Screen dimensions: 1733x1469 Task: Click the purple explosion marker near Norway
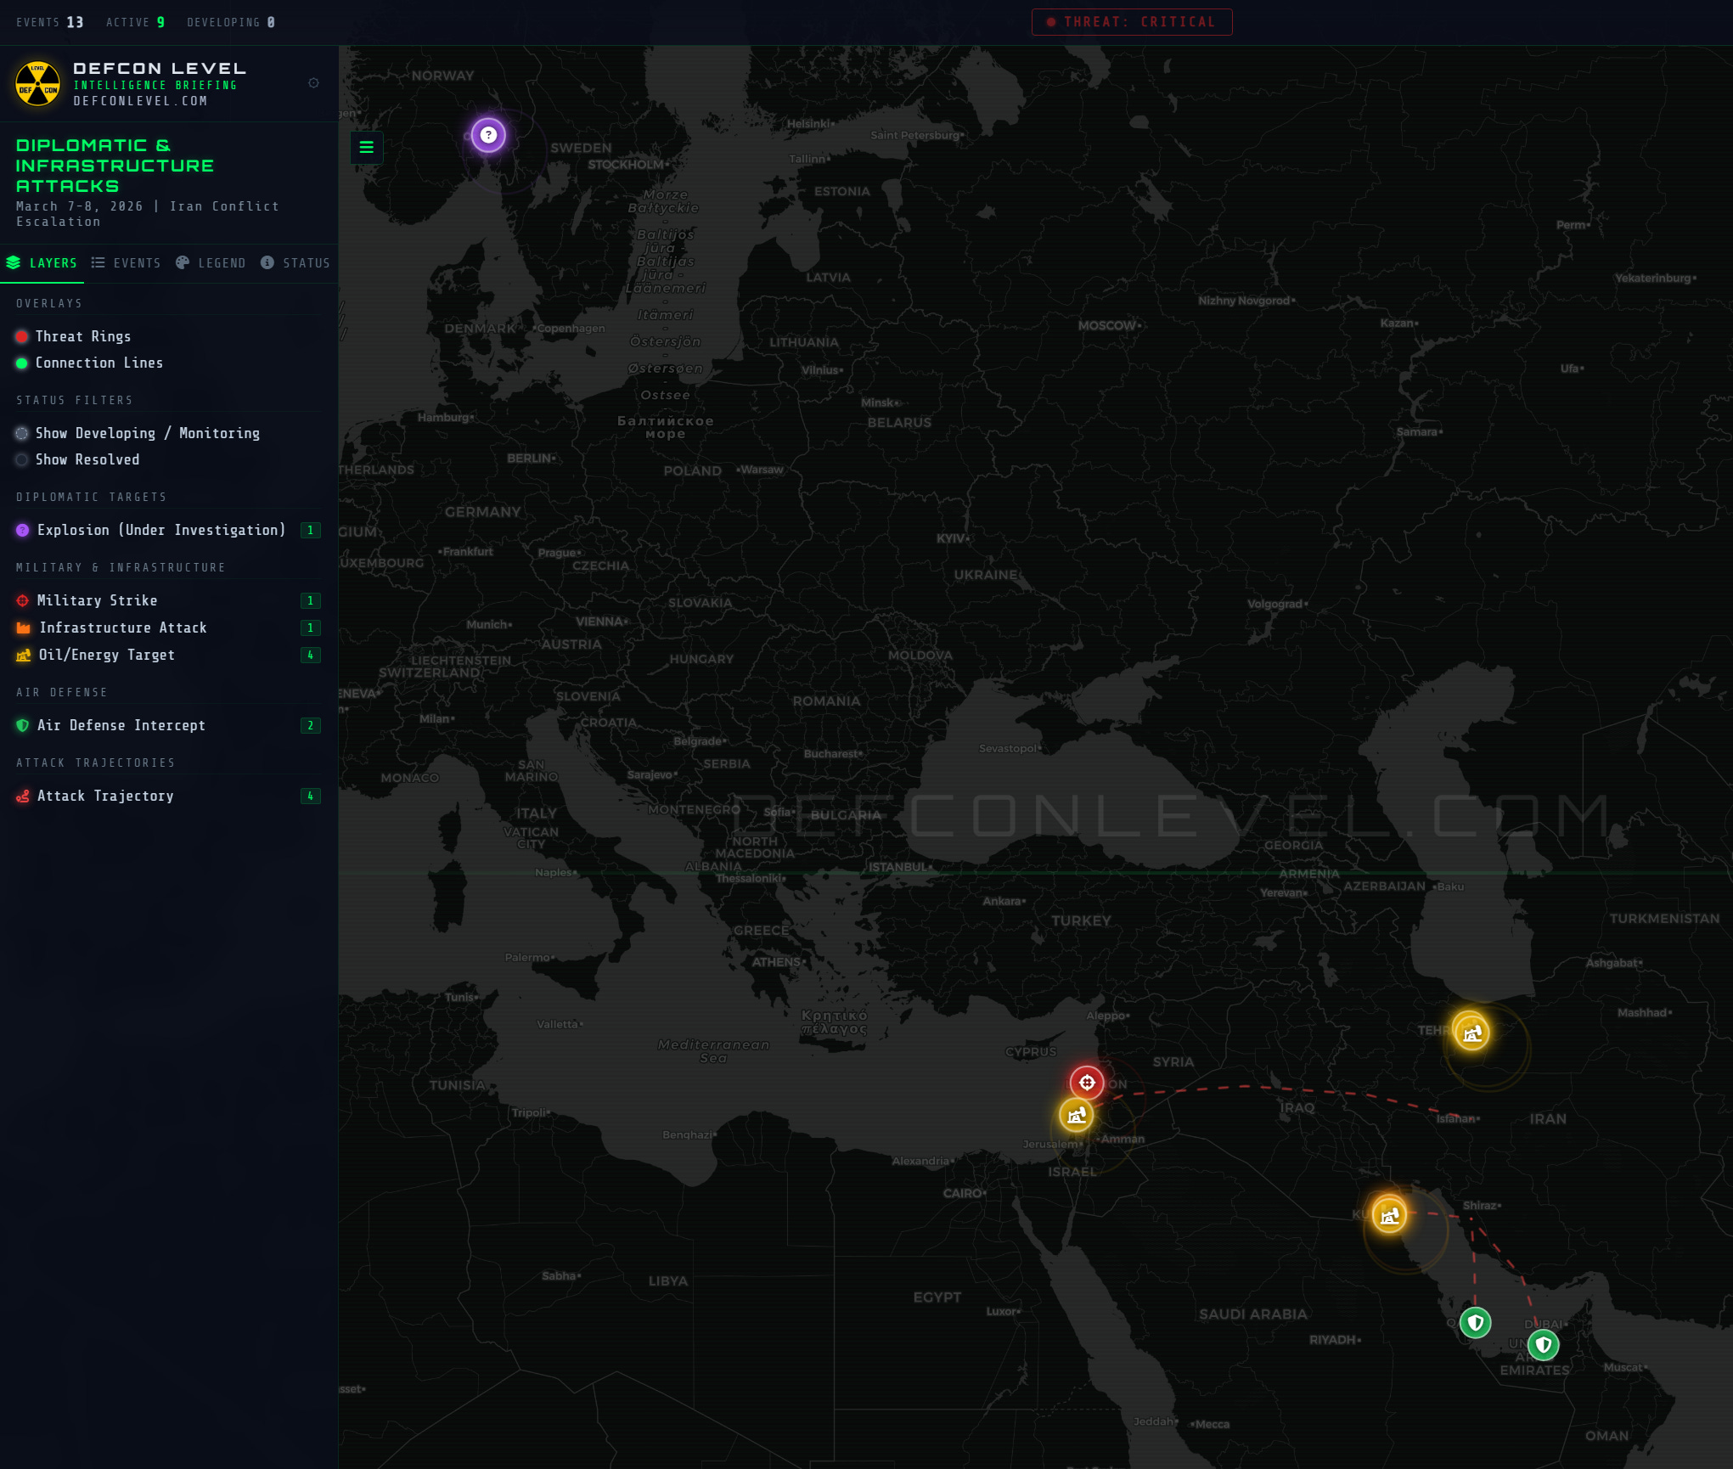(488, 135)
